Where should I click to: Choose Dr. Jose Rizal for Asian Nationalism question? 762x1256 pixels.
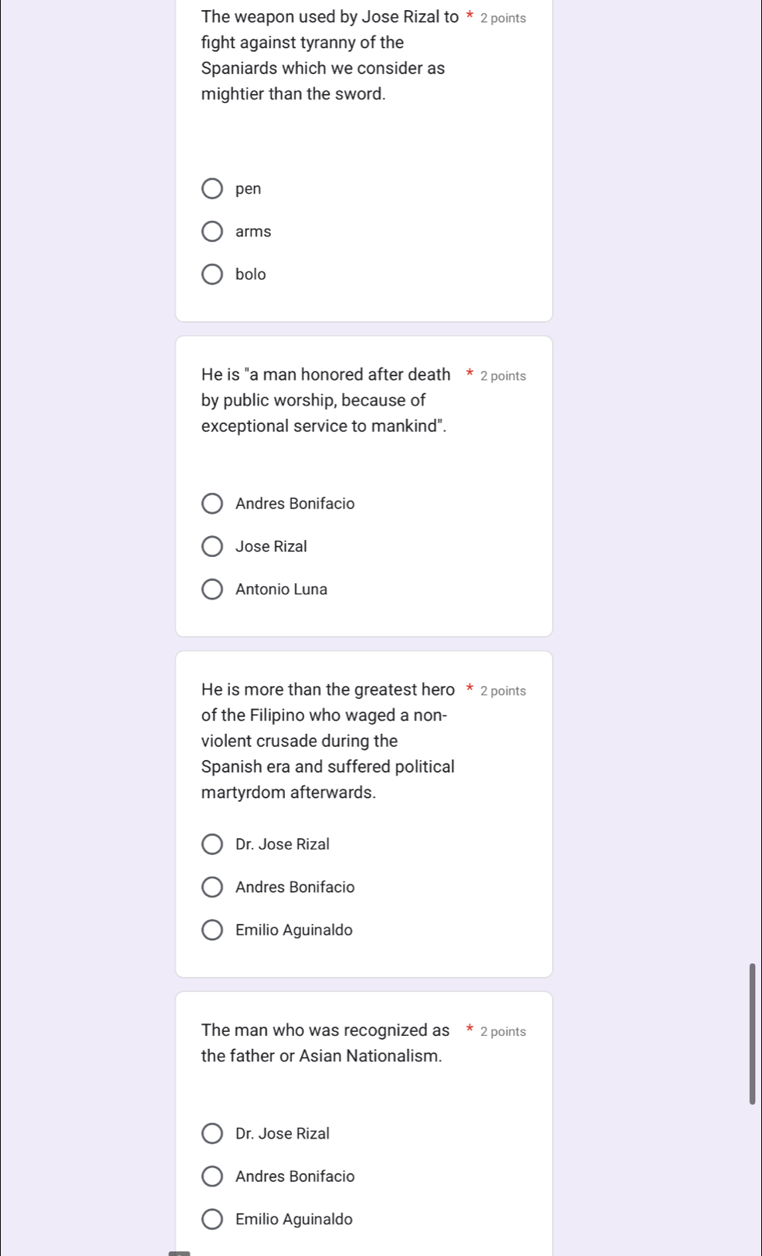212,1134
